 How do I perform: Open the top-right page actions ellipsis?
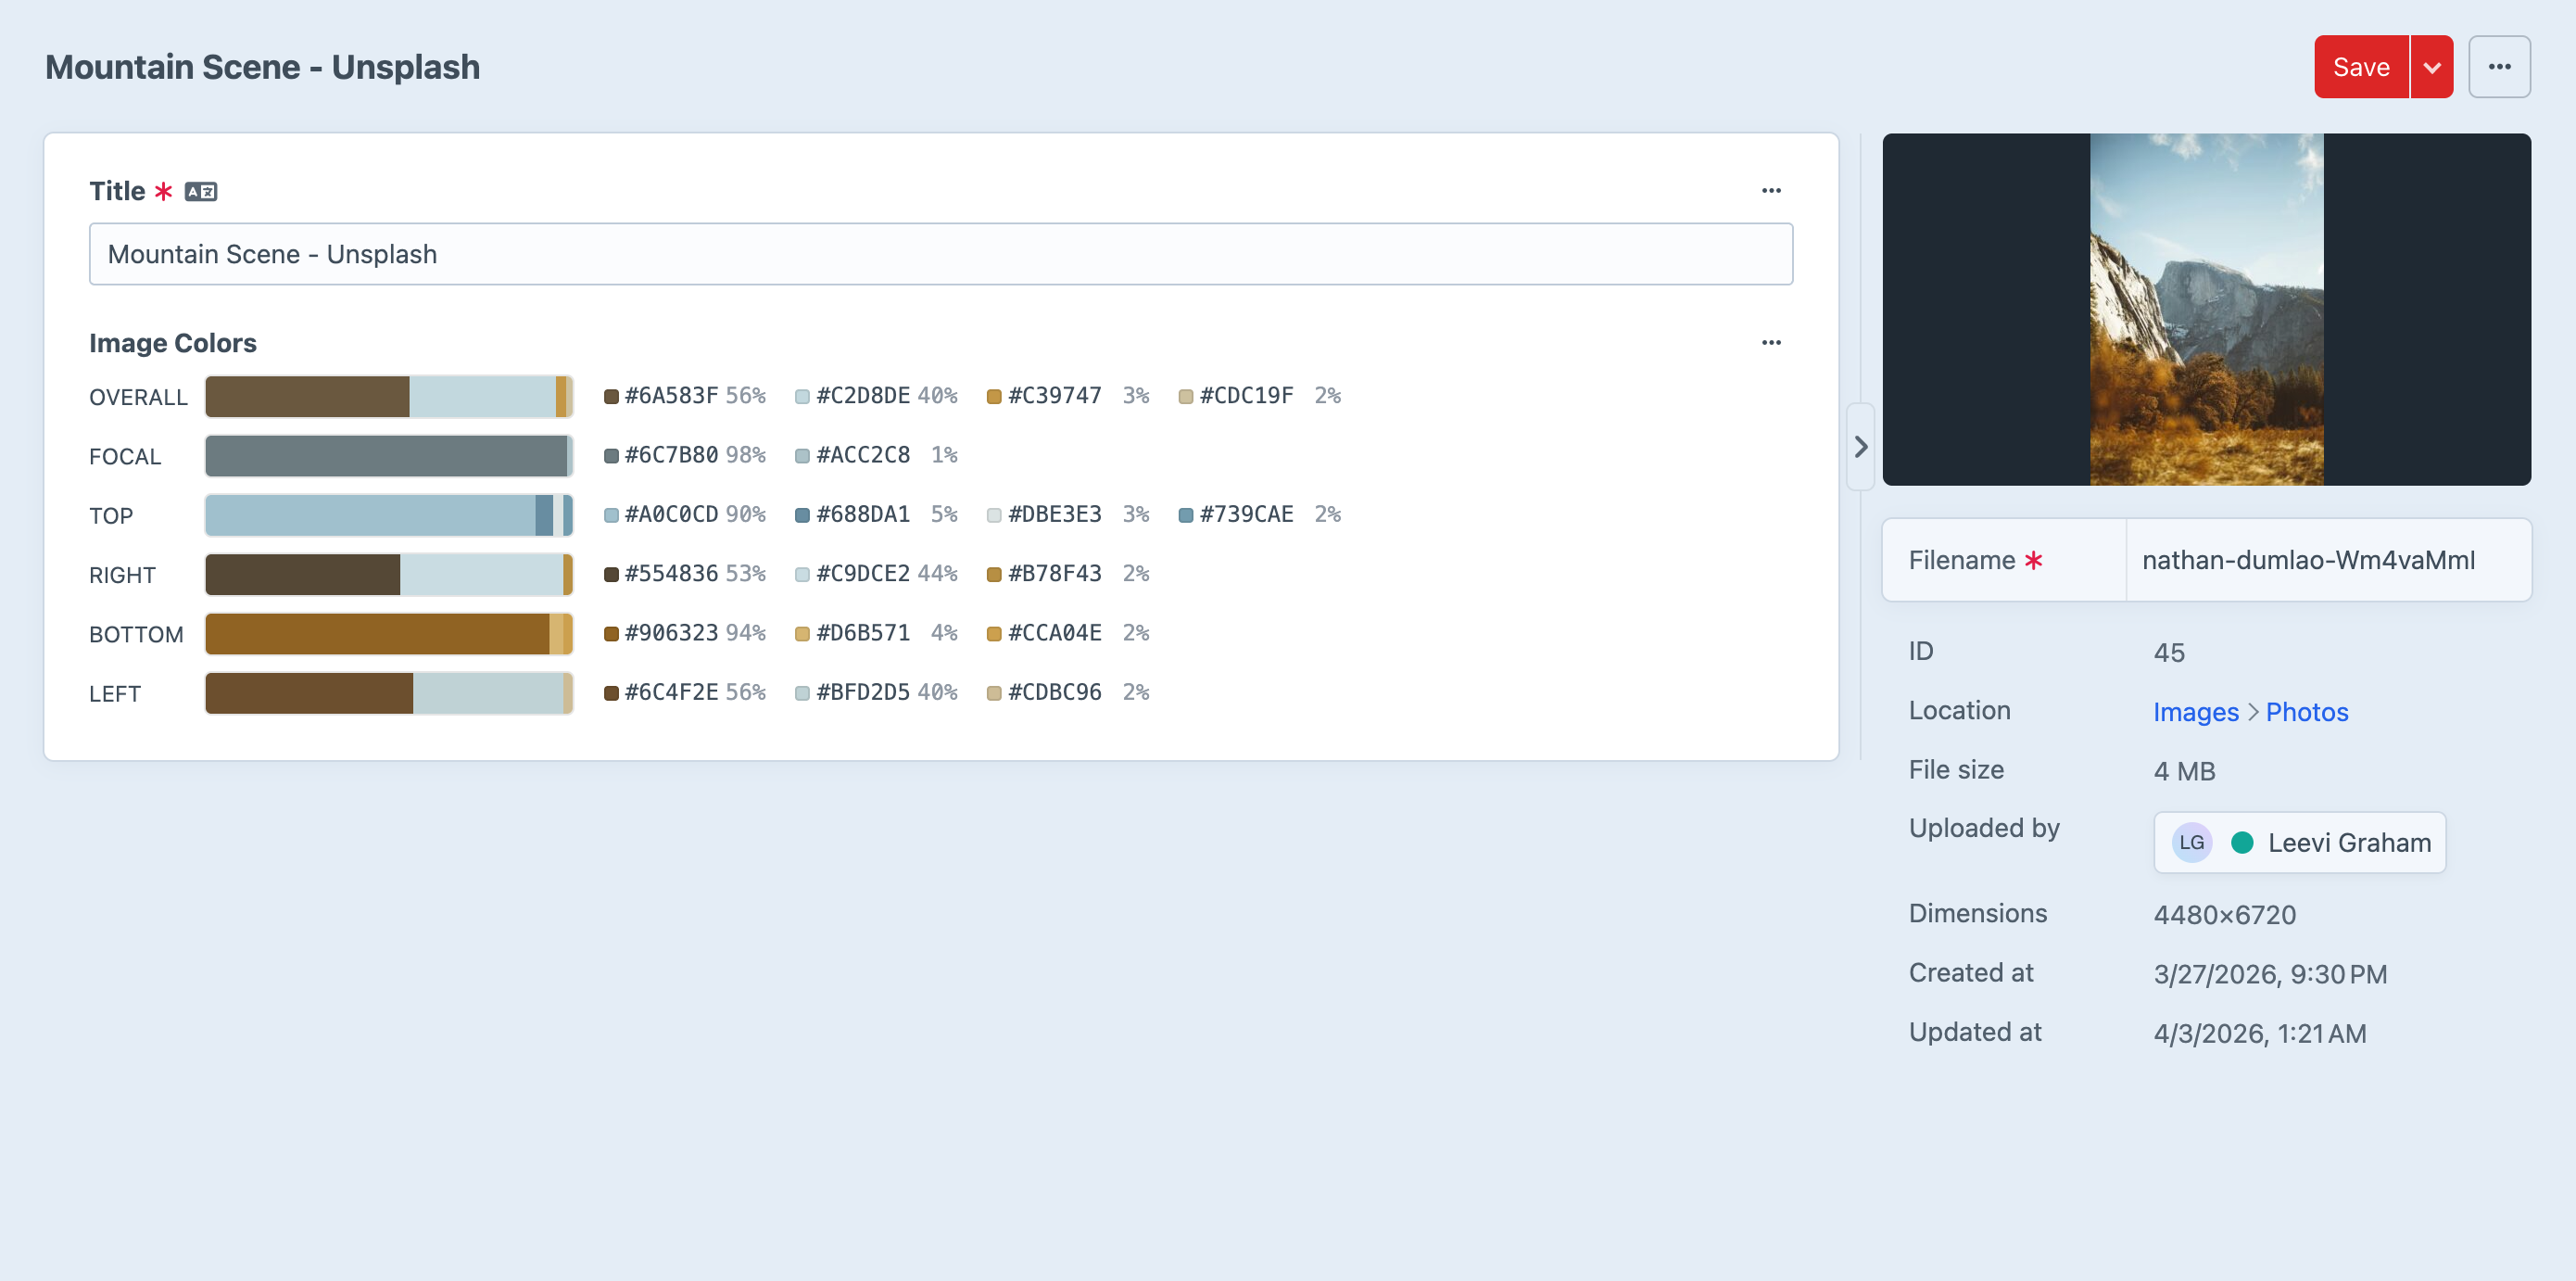pyautogui.click(x=2500, y=66)
